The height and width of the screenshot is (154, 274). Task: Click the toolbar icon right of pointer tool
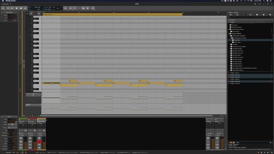click(87, 8)
